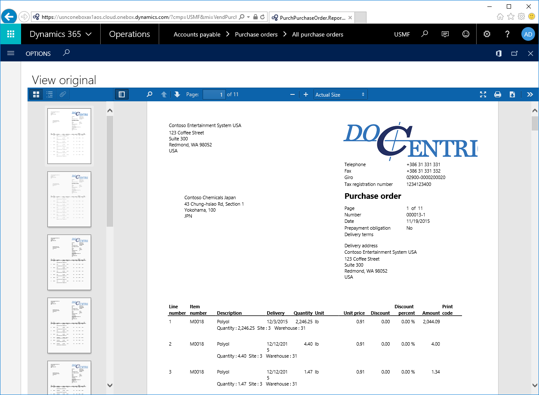Click the document scroll-up arrow
Viewport: 539px width, 395px height.
point(535,110)
